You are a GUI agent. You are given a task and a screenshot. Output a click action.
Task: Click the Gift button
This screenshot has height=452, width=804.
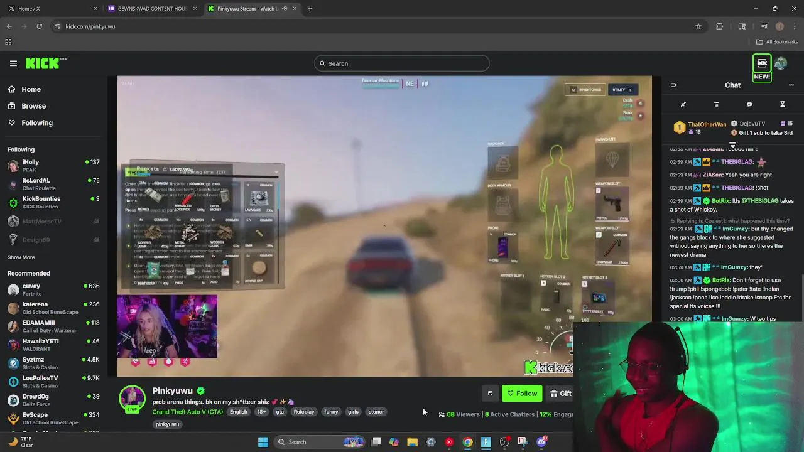(x=560, y=394)
